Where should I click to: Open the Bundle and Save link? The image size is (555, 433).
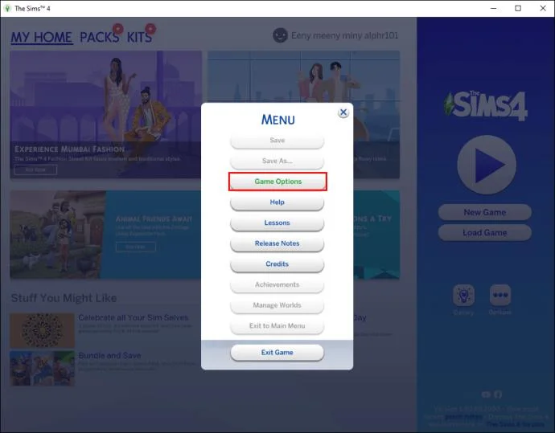109,355
